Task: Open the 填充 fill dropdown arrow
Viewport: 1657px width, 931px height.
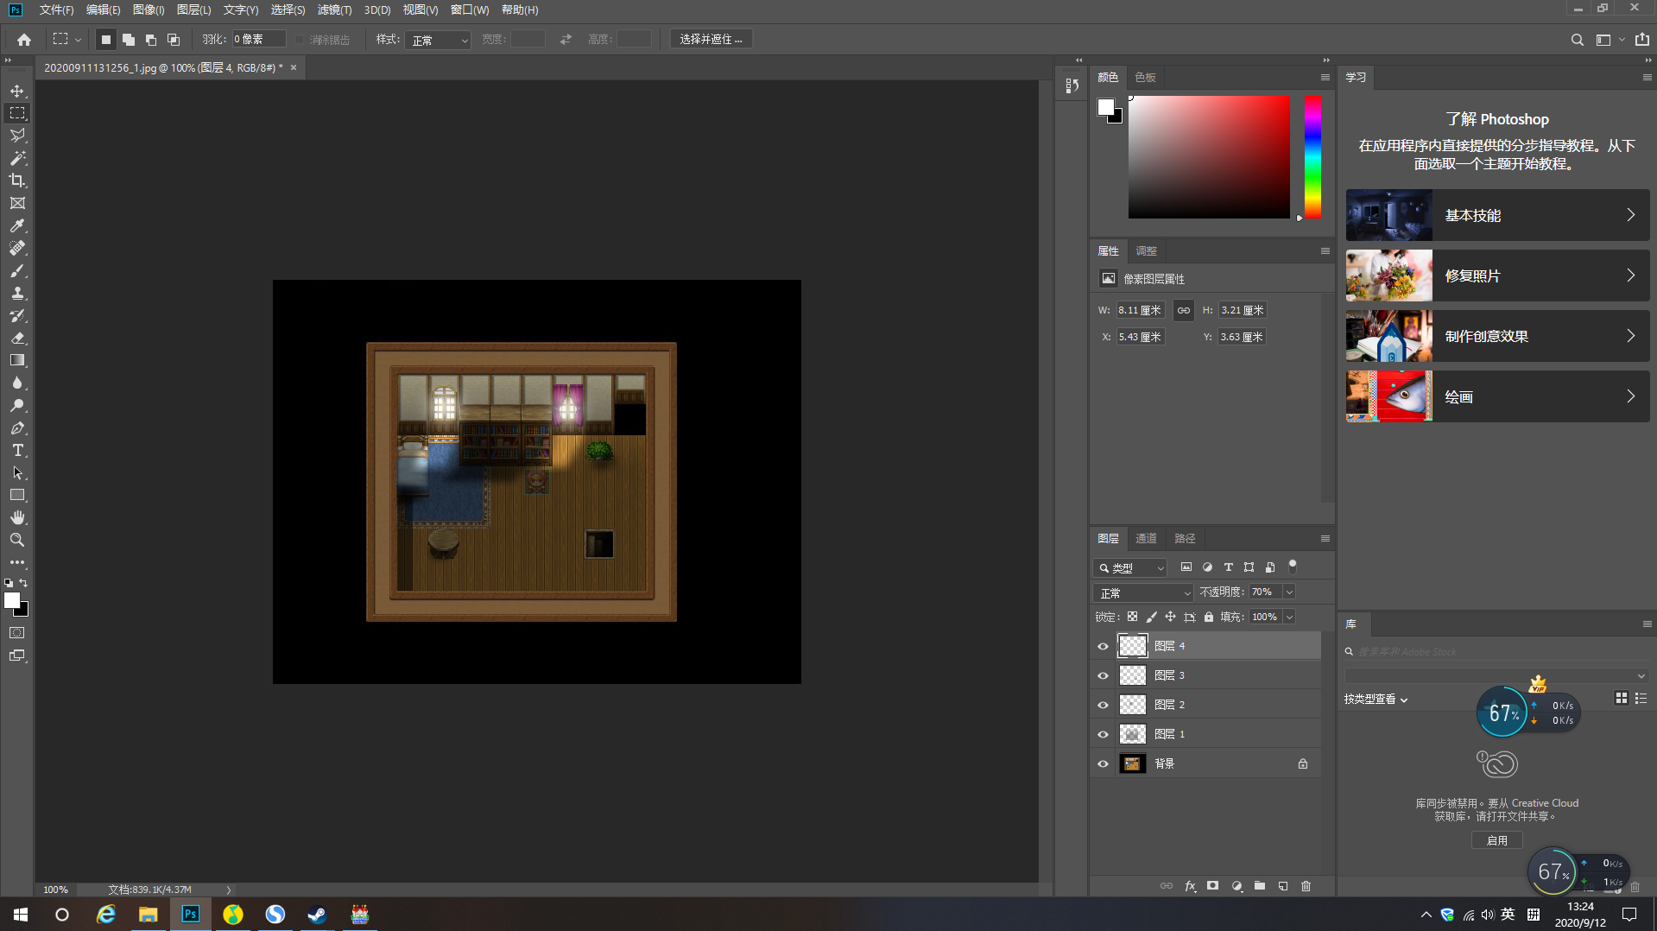Action: pos(1289,617)
